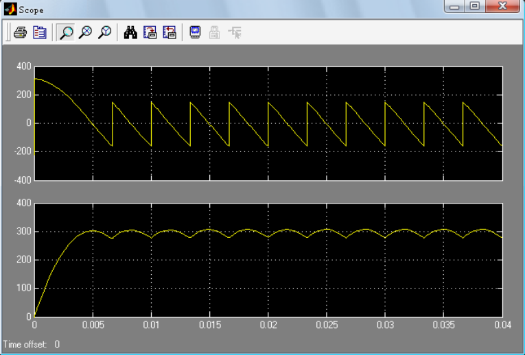Image resolution: width=525 pixels, height=355 pixels.
Task: Click the MATLAB icon in the title bar
Action: [x=10, y=9]
